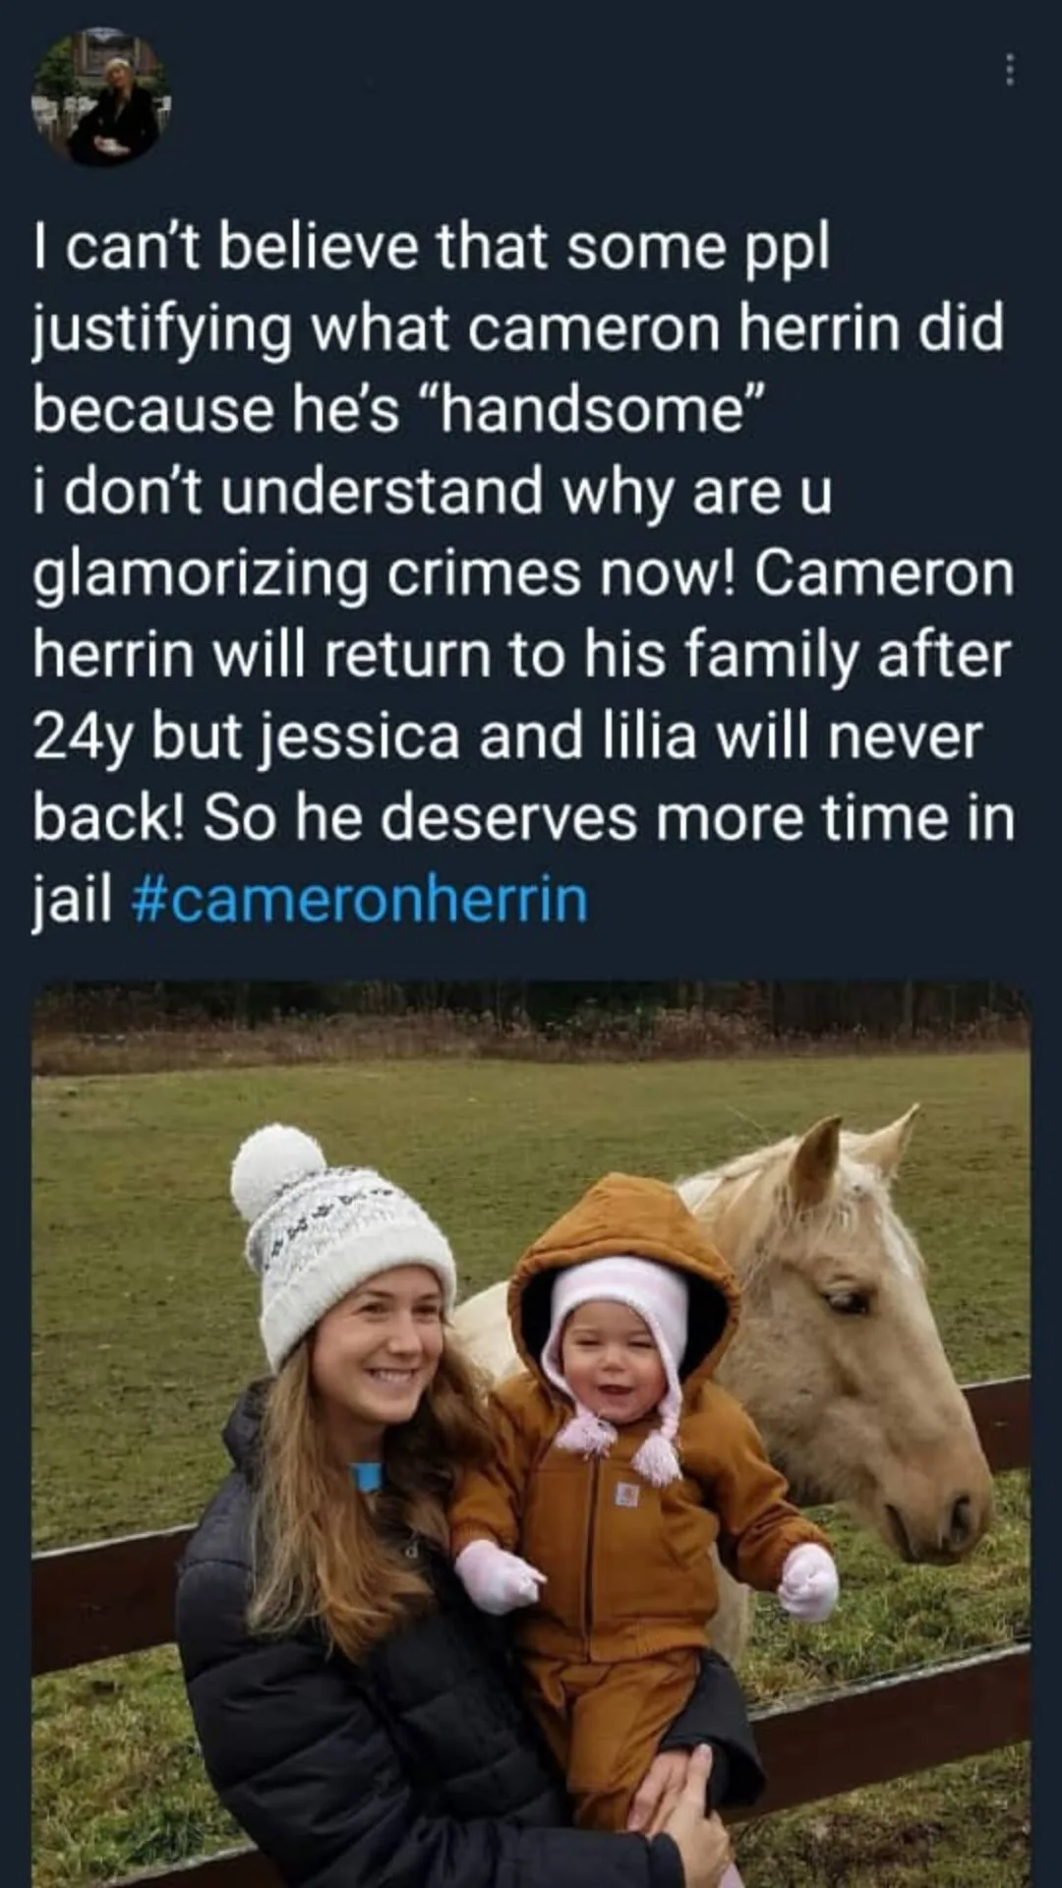Tap the tweet author's profile avatar
This screenshot has height=1888, width=1062.
102,98
